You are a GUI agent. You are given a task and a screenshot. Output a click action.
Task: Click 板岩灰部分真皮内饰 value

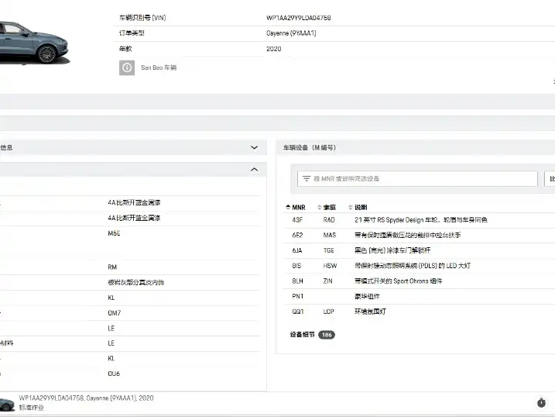[136, 282]
